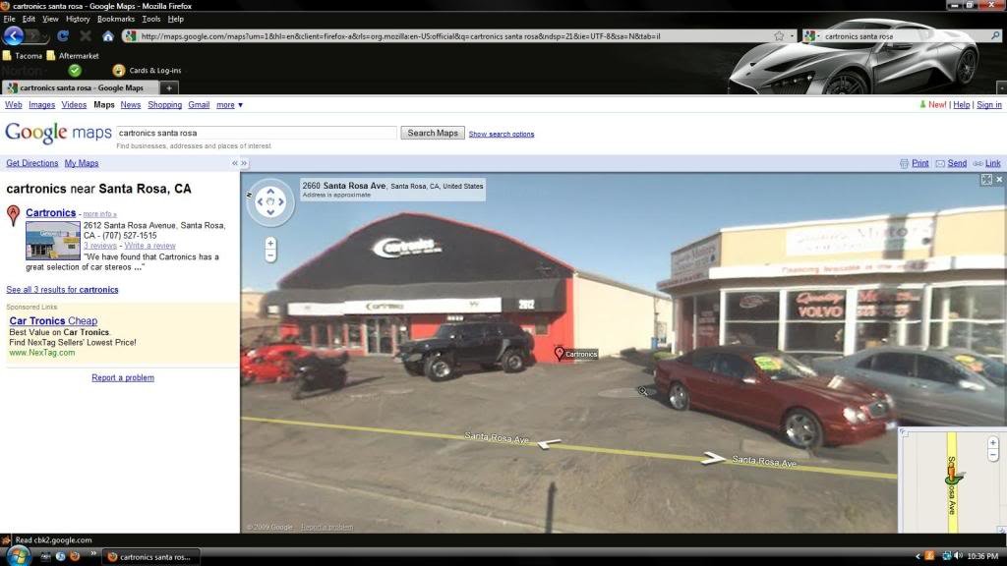Click the Link to this page link
Viewport: 1007px width, 566px height.
(993, 163)
